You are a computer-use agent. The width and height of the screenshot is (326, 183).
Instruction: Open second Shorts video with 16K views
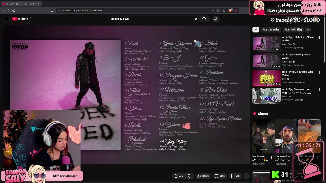tap(286, 136)
